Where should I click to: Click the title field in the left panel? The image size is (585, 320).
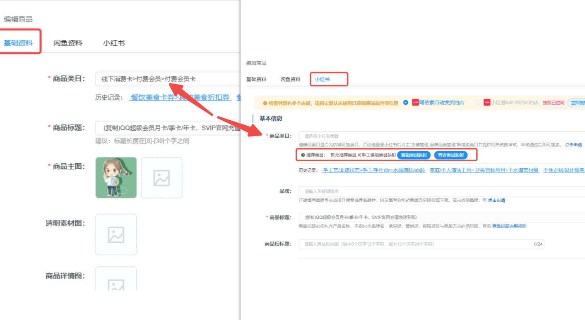(168, 128)
